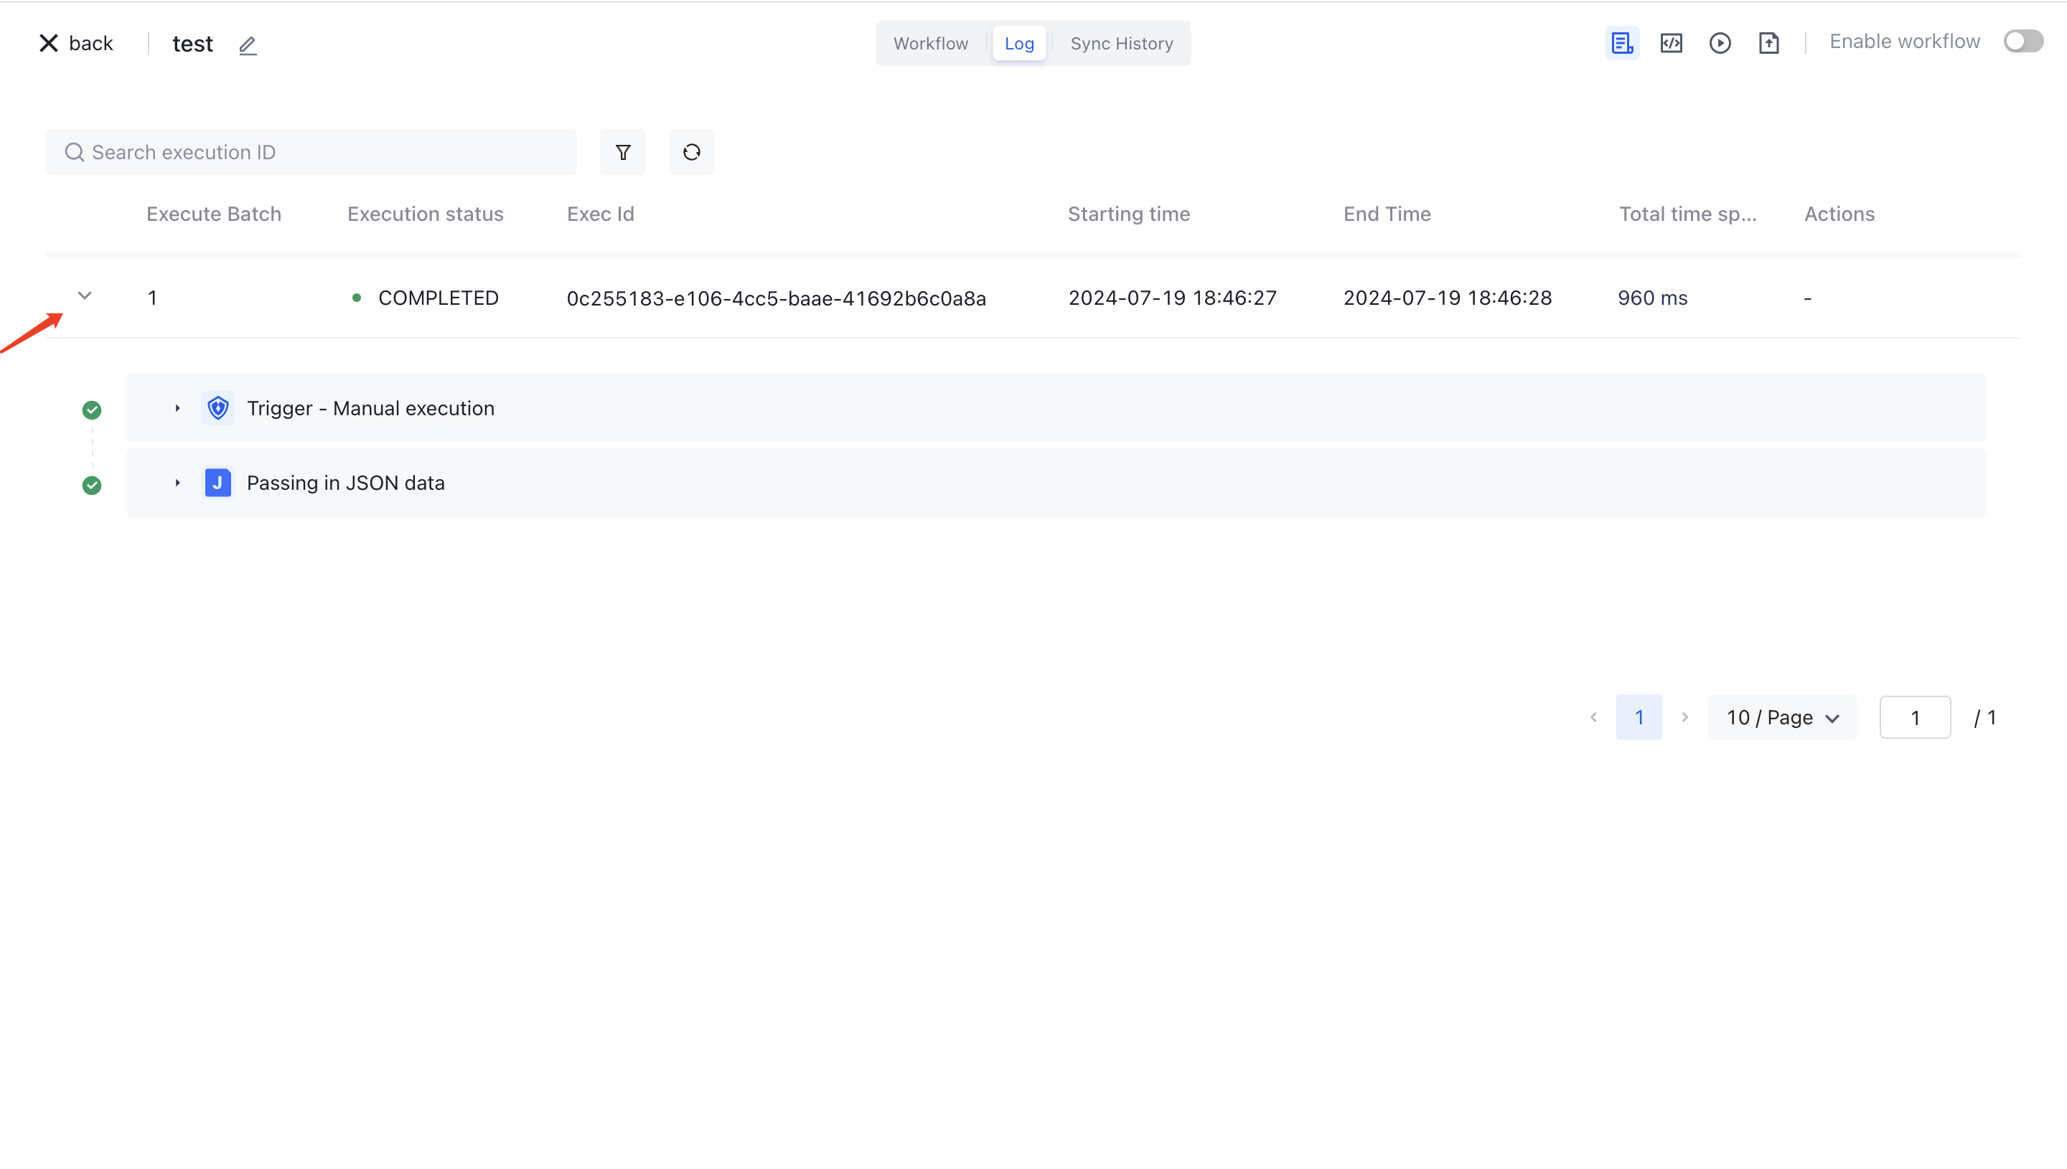The height and width of the screenshot is (1169, 2067).
Task: Expand Passing in JSON data step
Action: click(177, 483)
